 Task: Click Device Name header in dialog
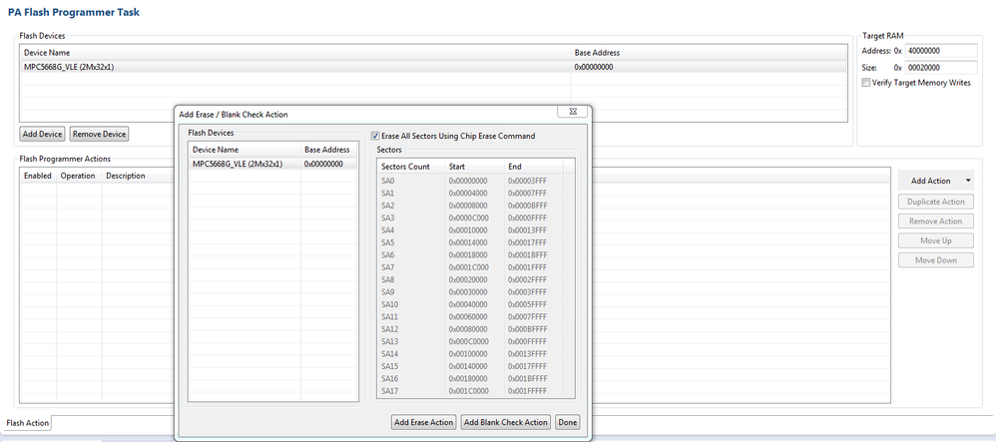pos(245,150)
